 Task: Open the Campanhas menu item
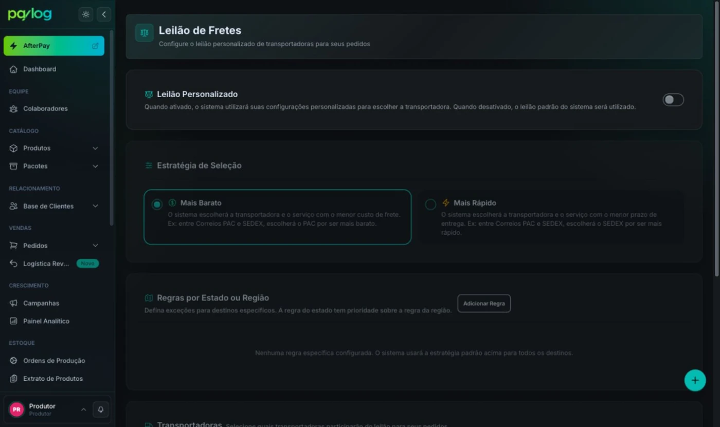pos(54,303)
